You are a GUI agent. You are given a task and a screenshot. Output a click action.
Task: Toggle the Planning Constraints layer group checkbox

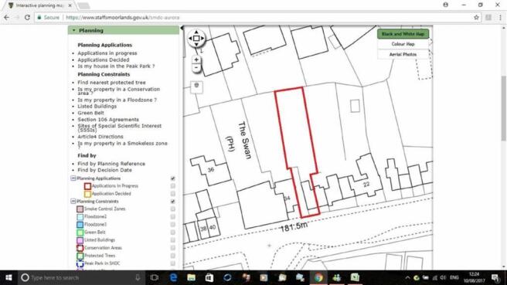(172, 202)
